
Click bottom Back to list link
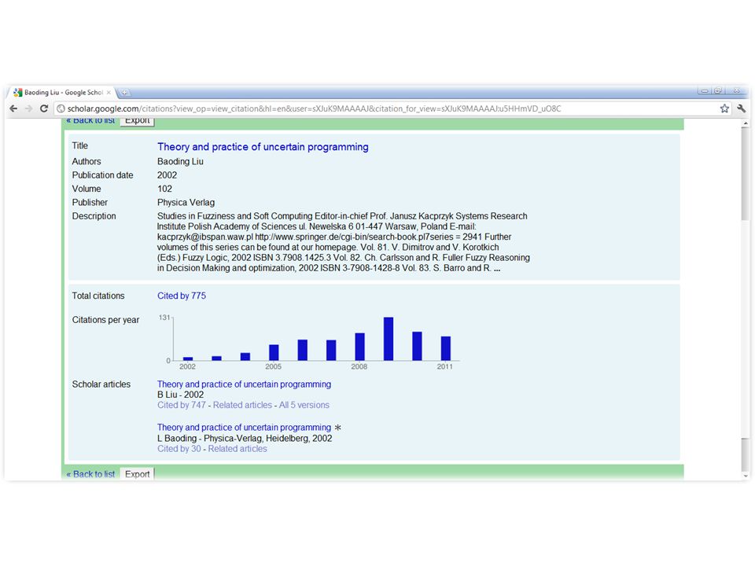coord(90,474)
